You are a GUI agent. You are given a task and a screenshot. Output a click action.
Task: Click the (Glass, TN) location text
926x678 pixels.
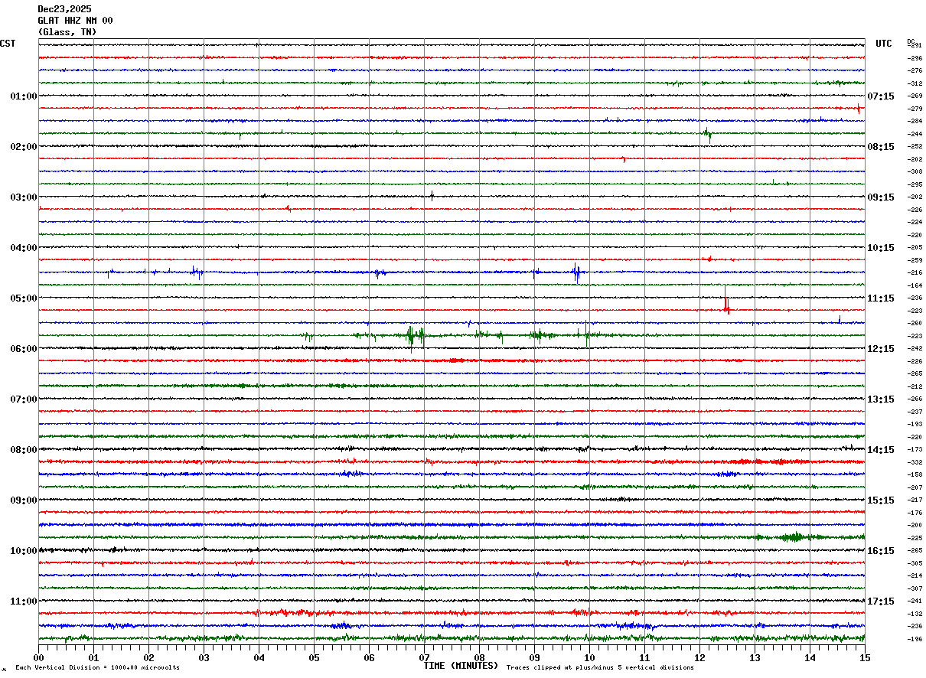(67, 32)
